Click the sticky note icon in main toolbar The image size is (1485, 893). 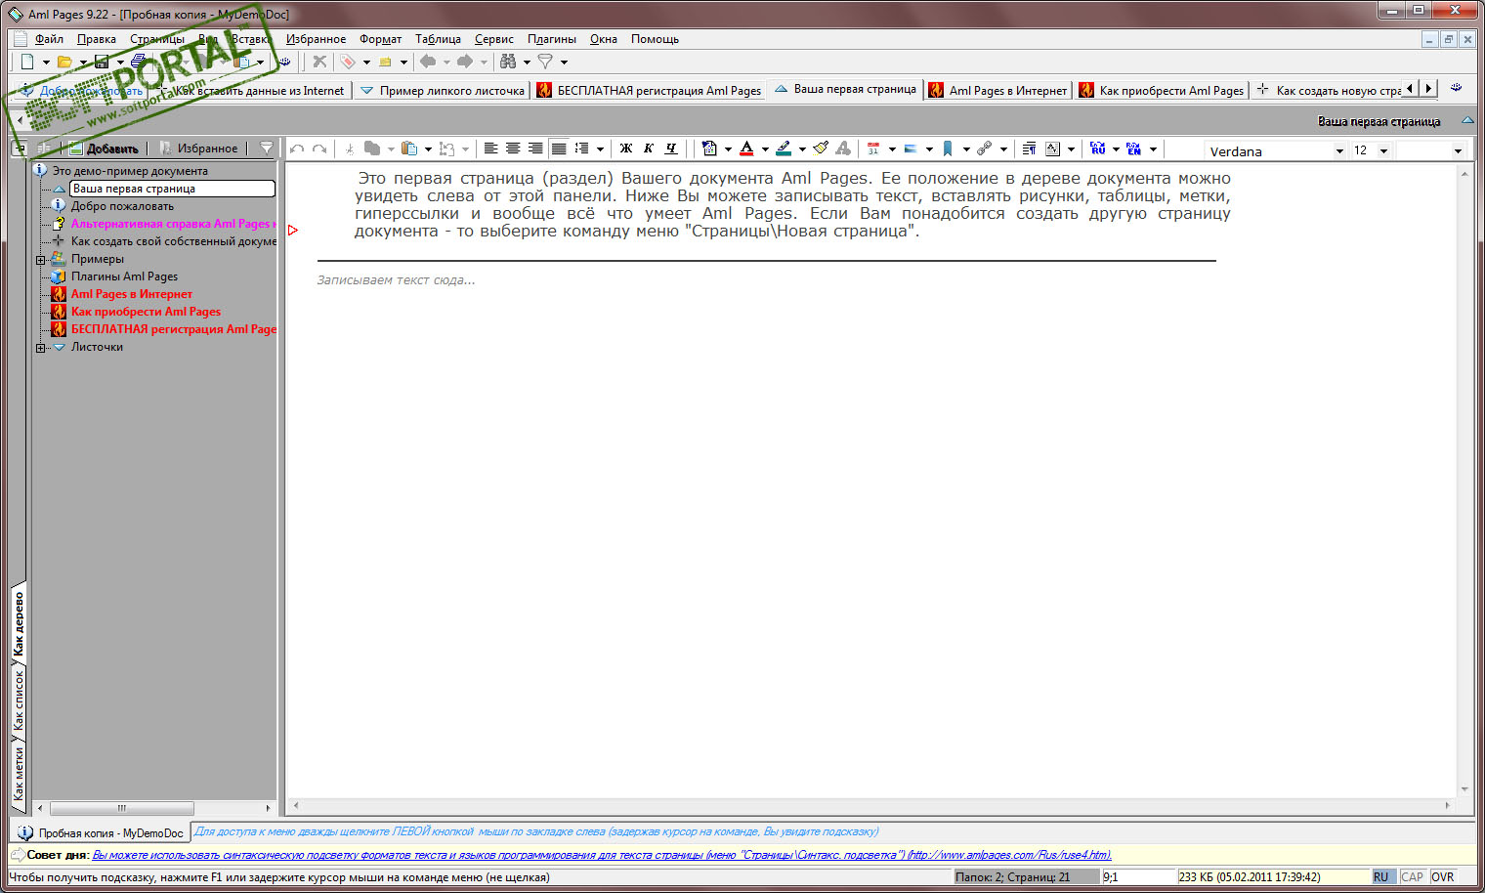[x=386, y=62]
